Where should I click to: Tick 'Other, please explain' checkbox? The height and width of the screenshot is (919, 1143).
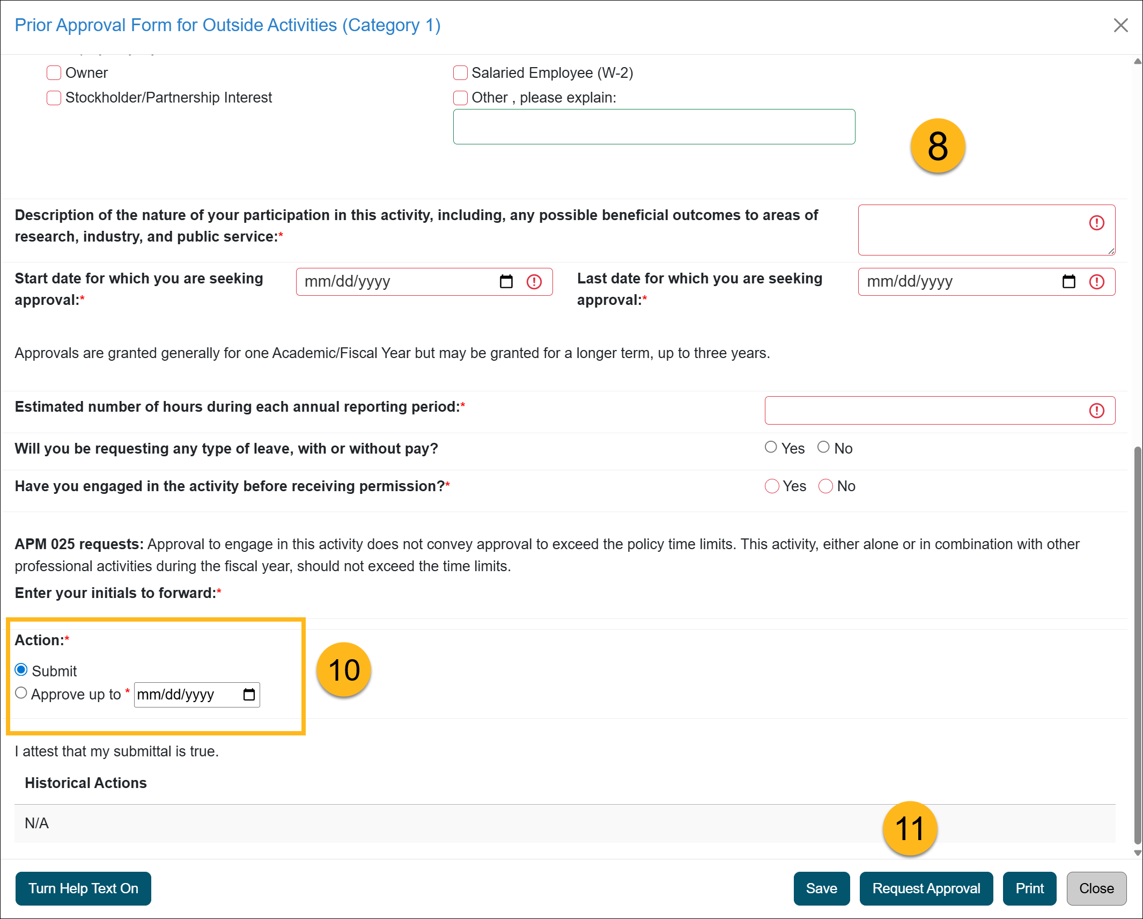point(460,98)
